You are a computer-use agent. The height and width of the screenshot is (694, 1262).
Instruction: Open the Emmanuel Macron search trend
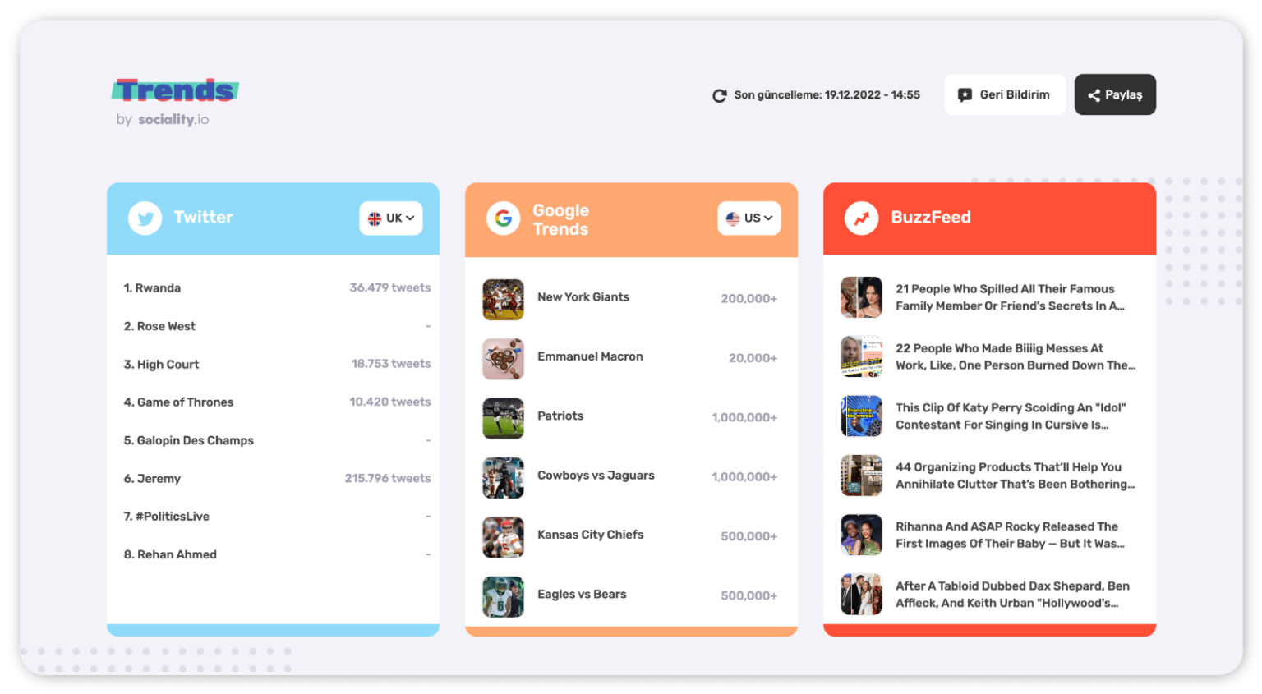(590, 356)
